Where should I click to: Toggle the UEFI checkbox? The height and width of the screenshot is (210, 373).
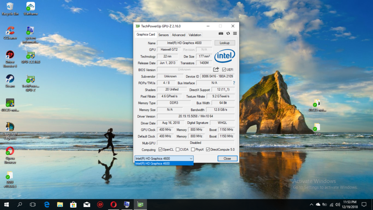(x=224, y=70)
